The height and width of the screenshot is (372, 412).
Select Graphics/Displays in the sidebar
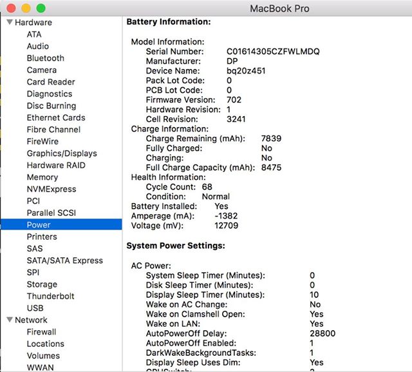pyautogui.click(x=62, y=153)
